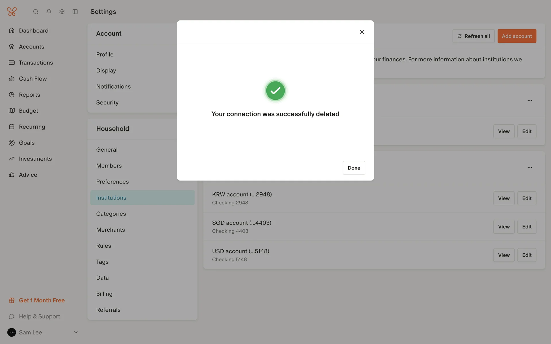Image resolution: width=551 pixels, height=344 pixels.
Task: Click the search magnifier icon
Action: point(36,12)
